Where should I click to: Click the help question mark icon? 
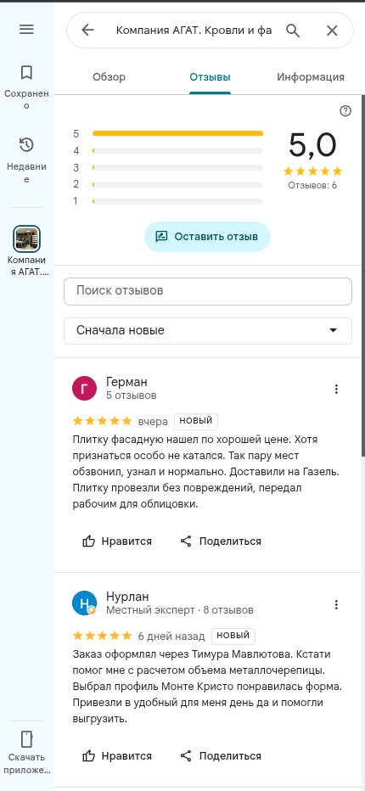pyautogui.click(x=345, y=111)
